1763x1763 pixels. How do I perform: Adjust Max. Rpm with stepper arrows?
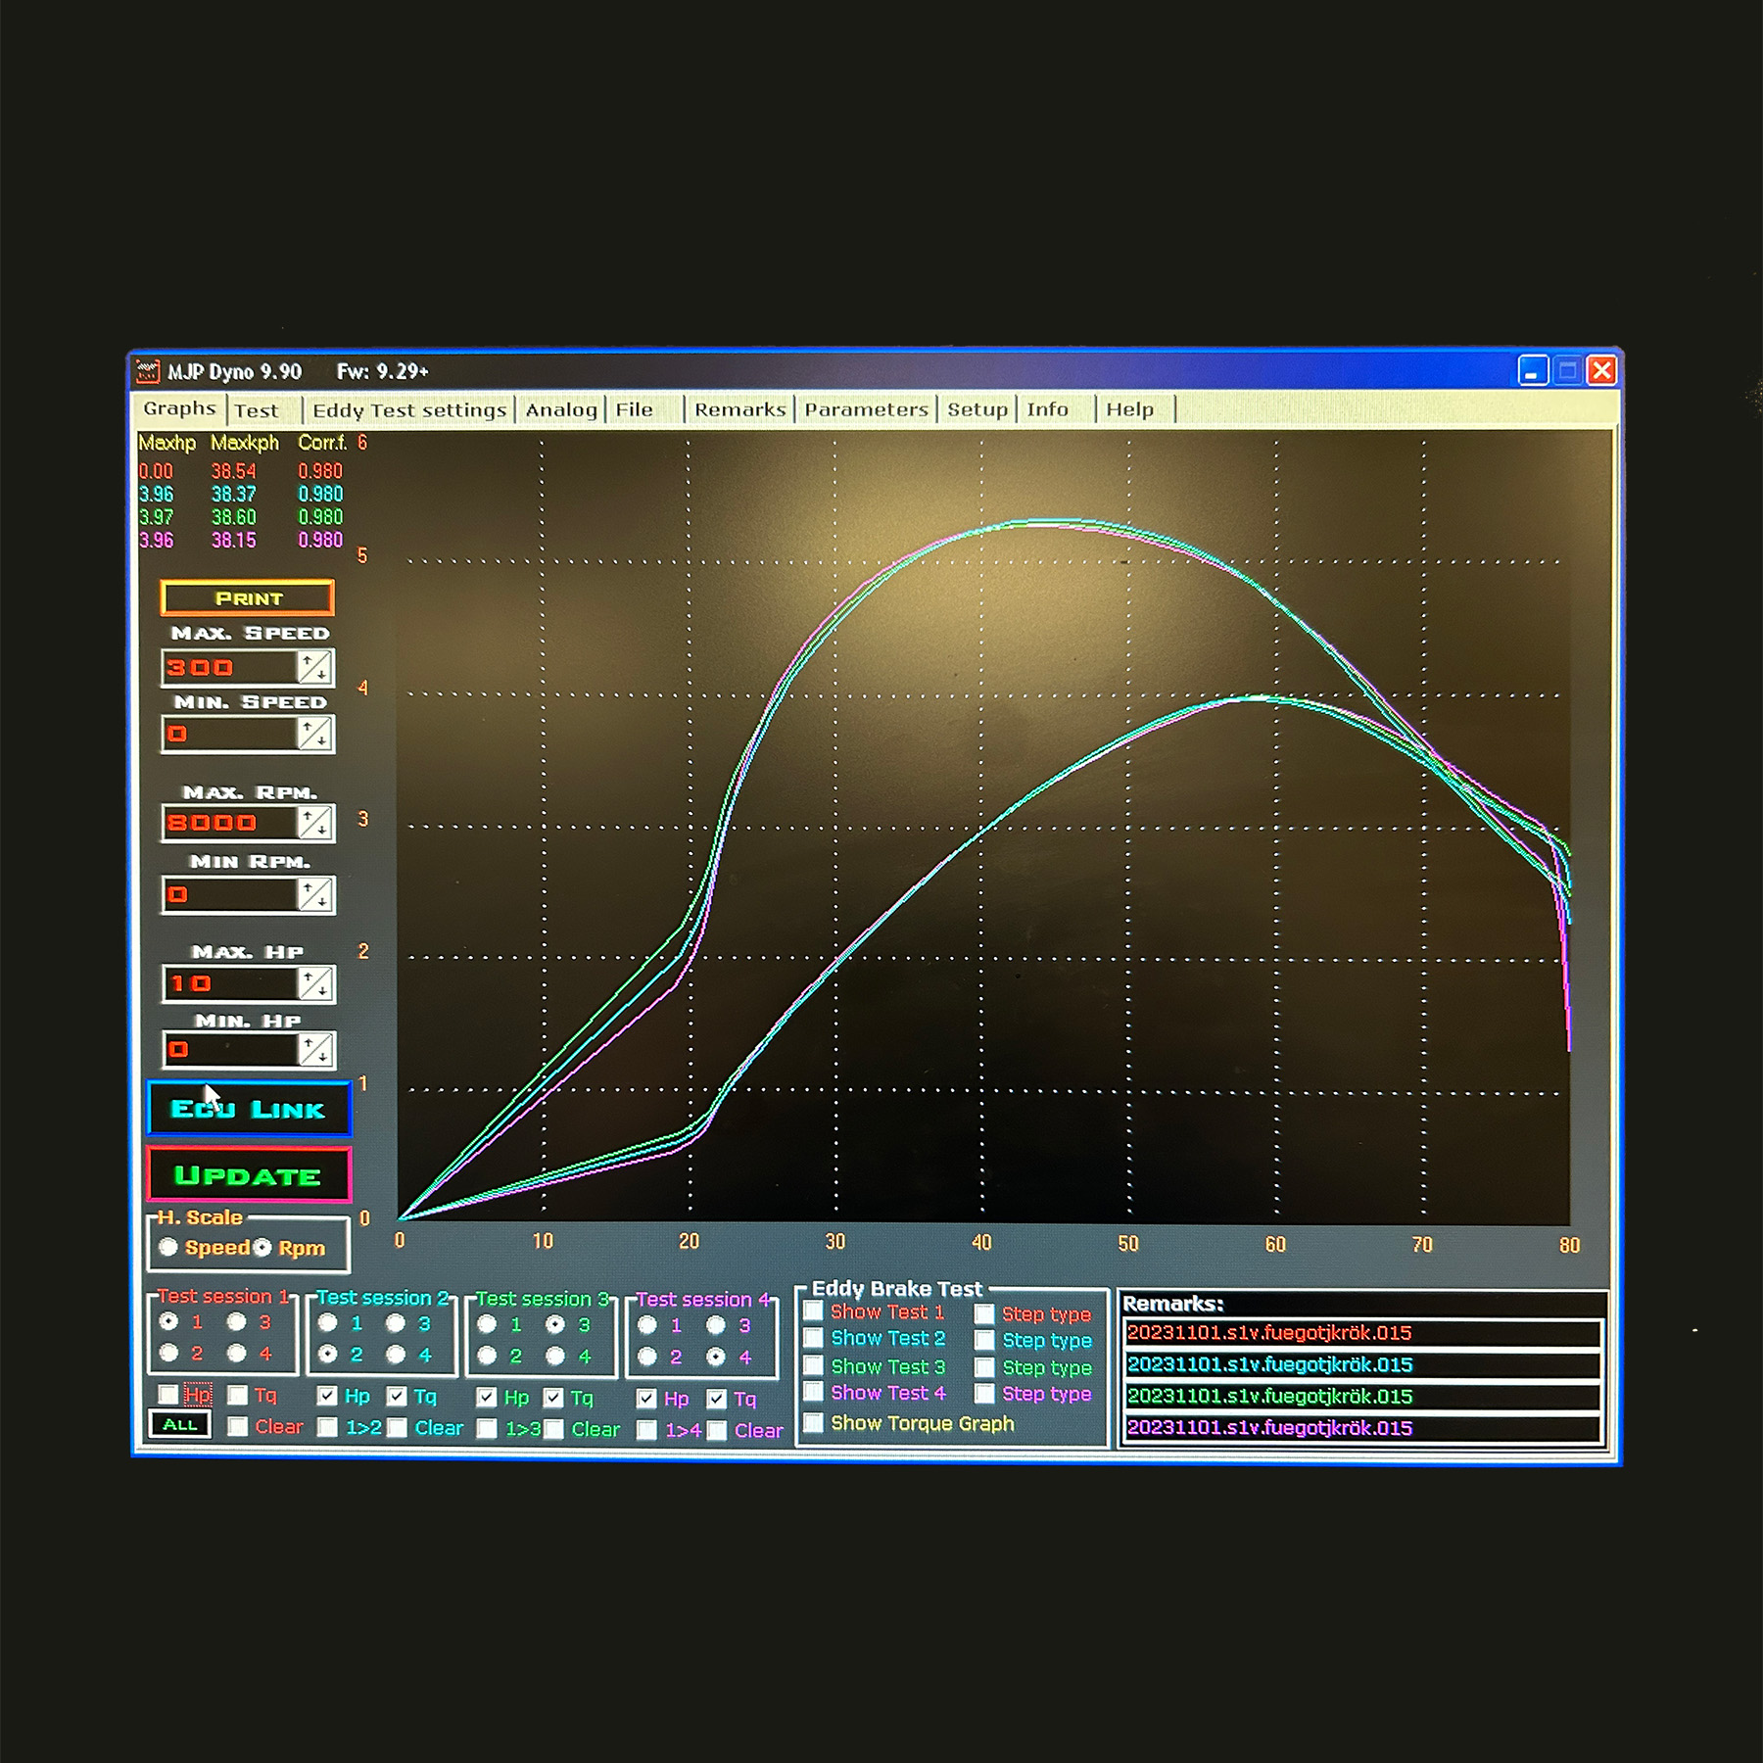point(315,823)
